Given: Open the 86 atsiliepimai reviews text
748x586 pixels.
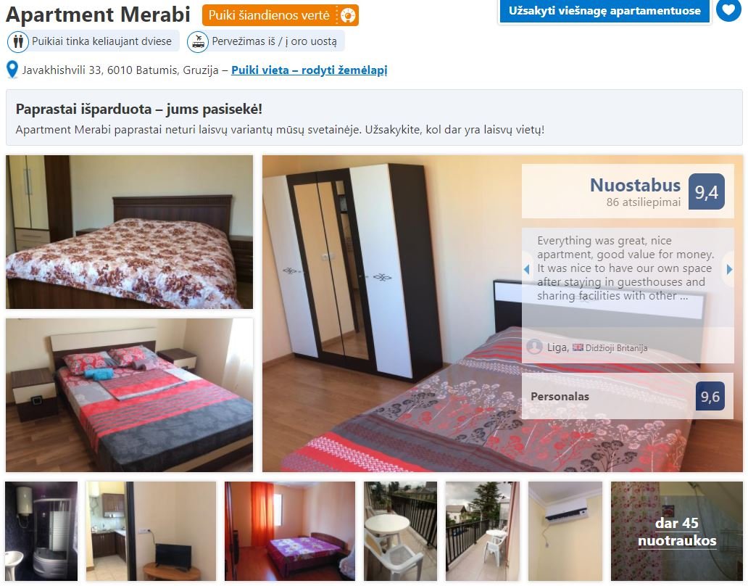Looking at the screenshot, I should (x=643, y=202).
